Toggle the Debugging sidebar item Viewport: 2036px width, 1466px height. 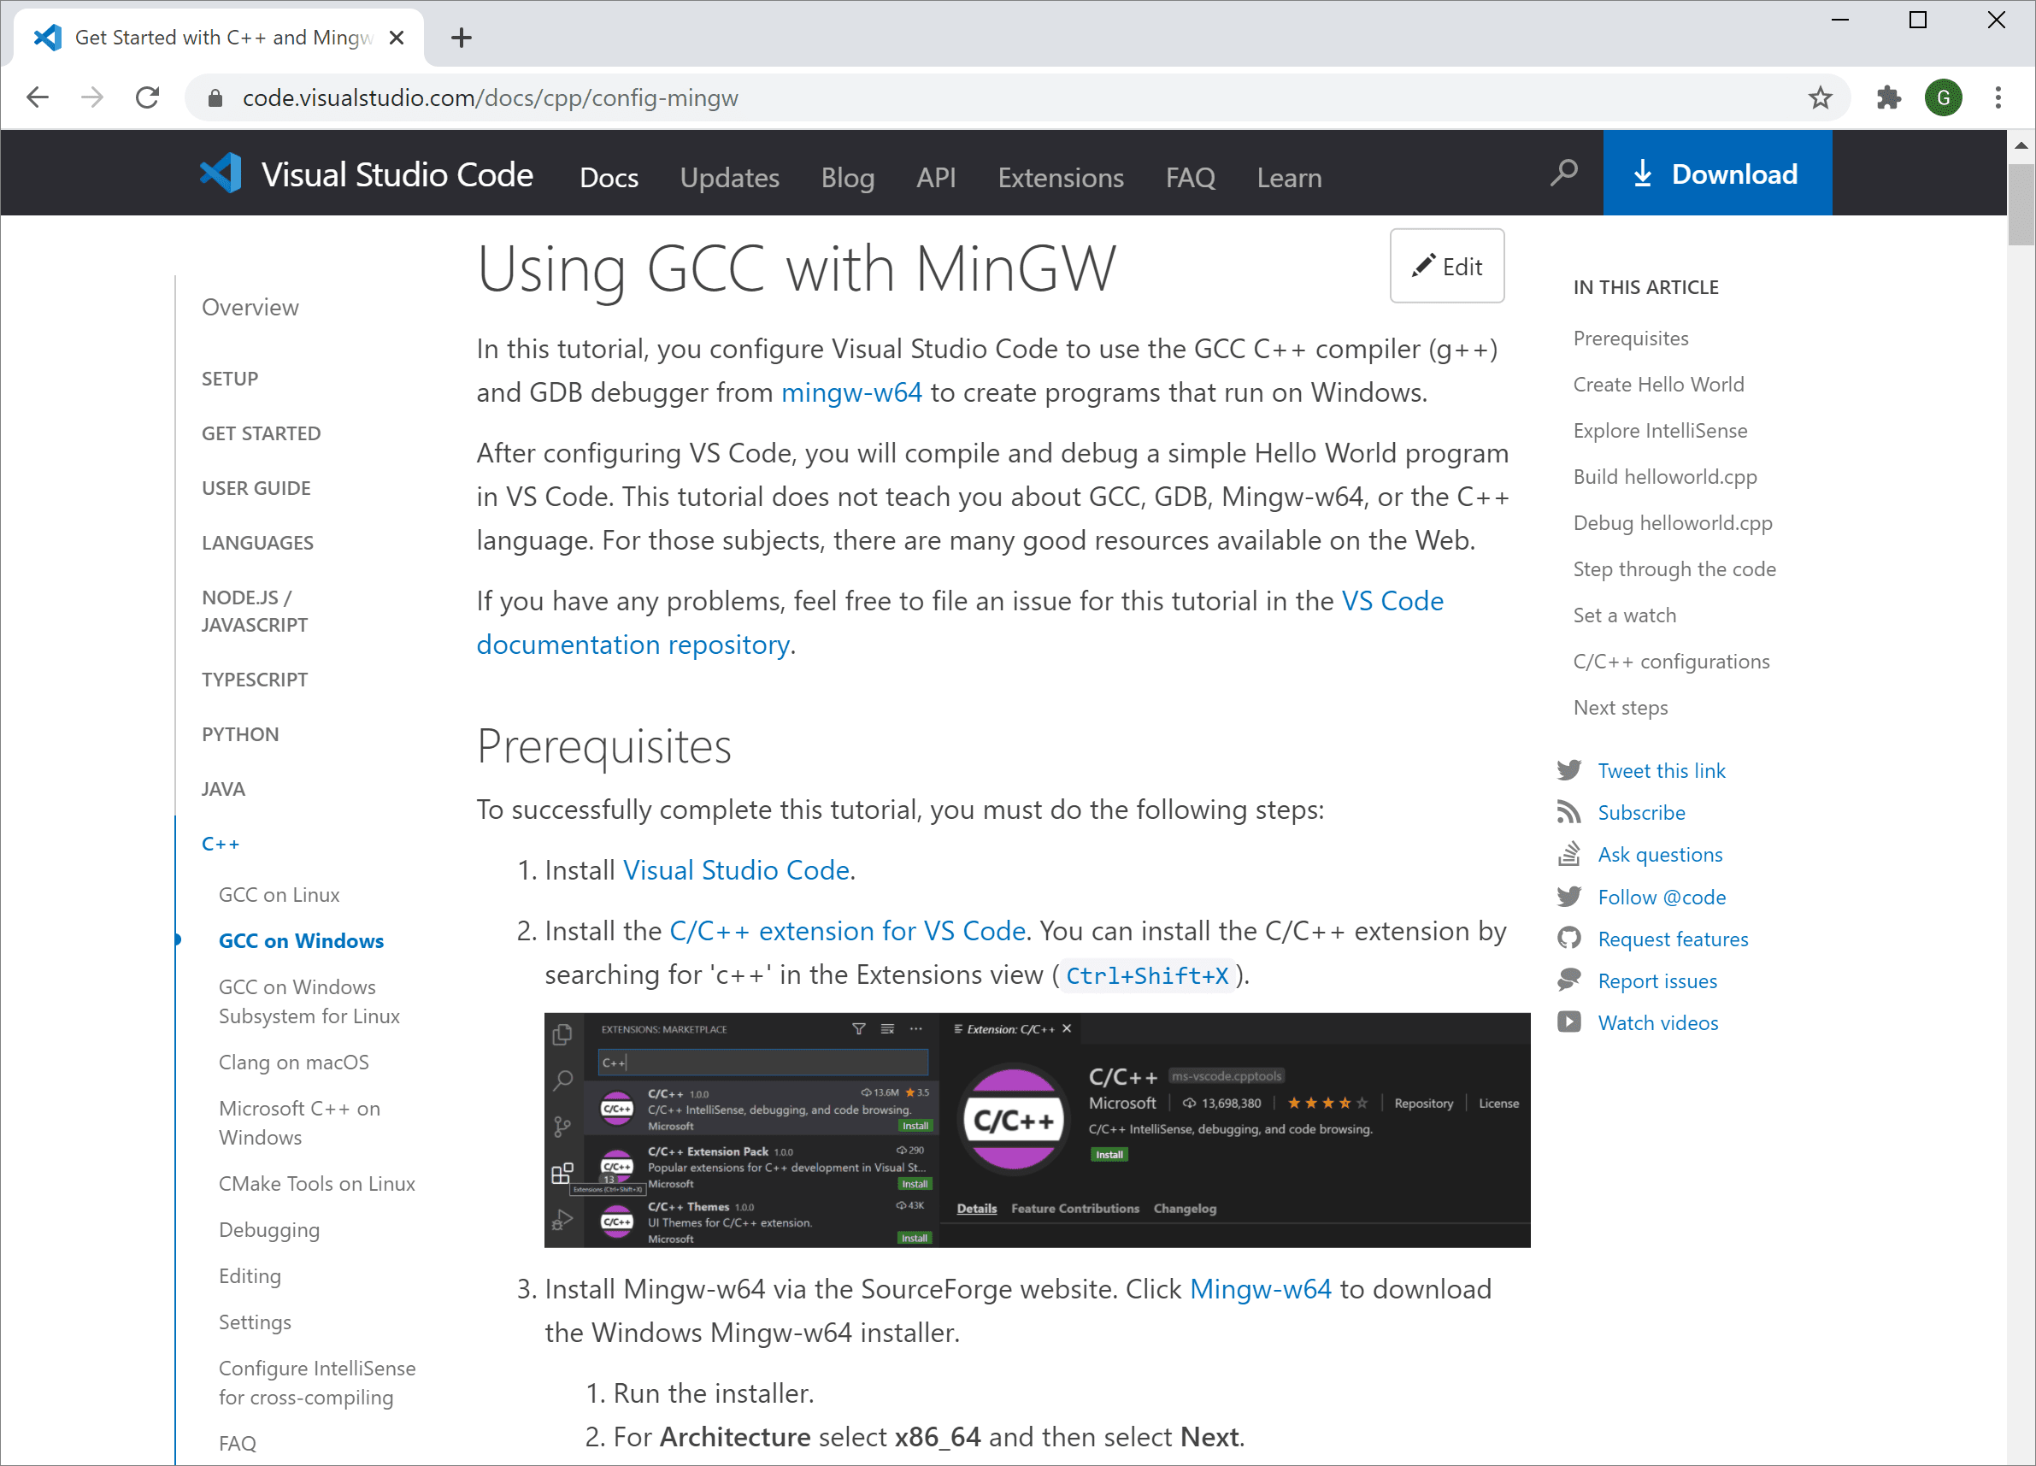pos(268,1228)
